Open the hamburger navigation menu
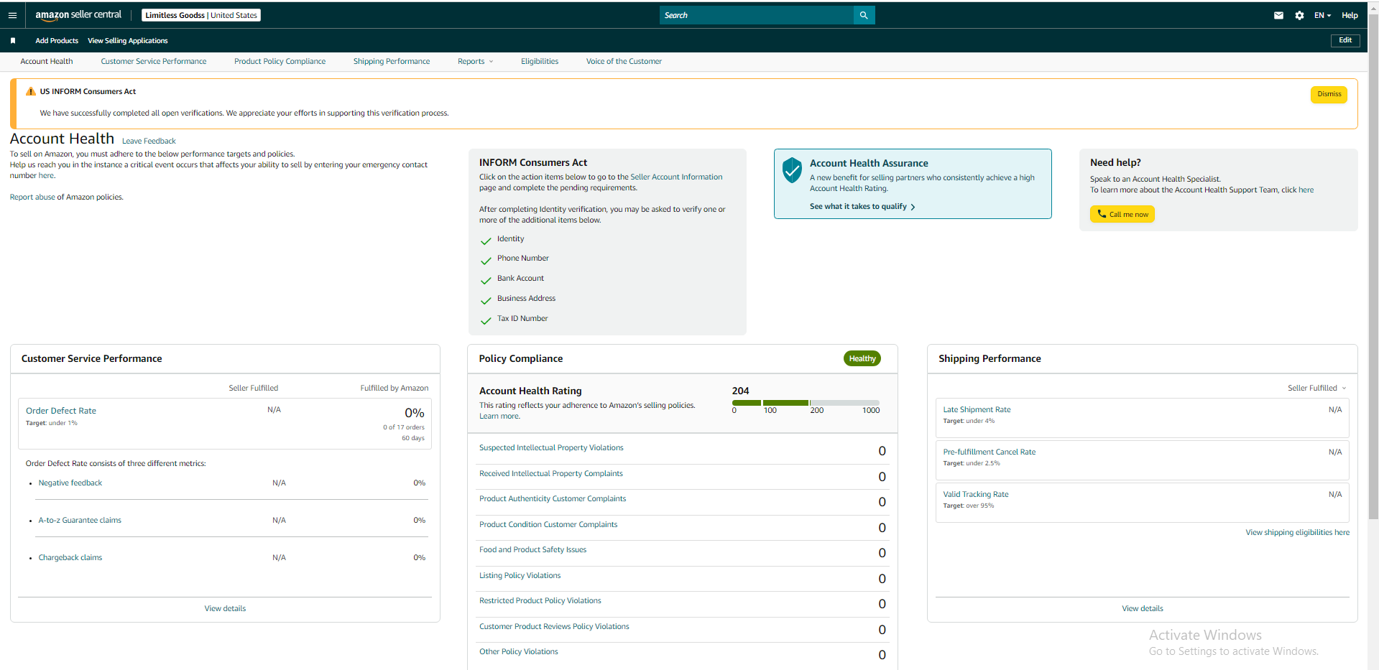This screenshot has height=670, width=1379. [x=12, y=15]
